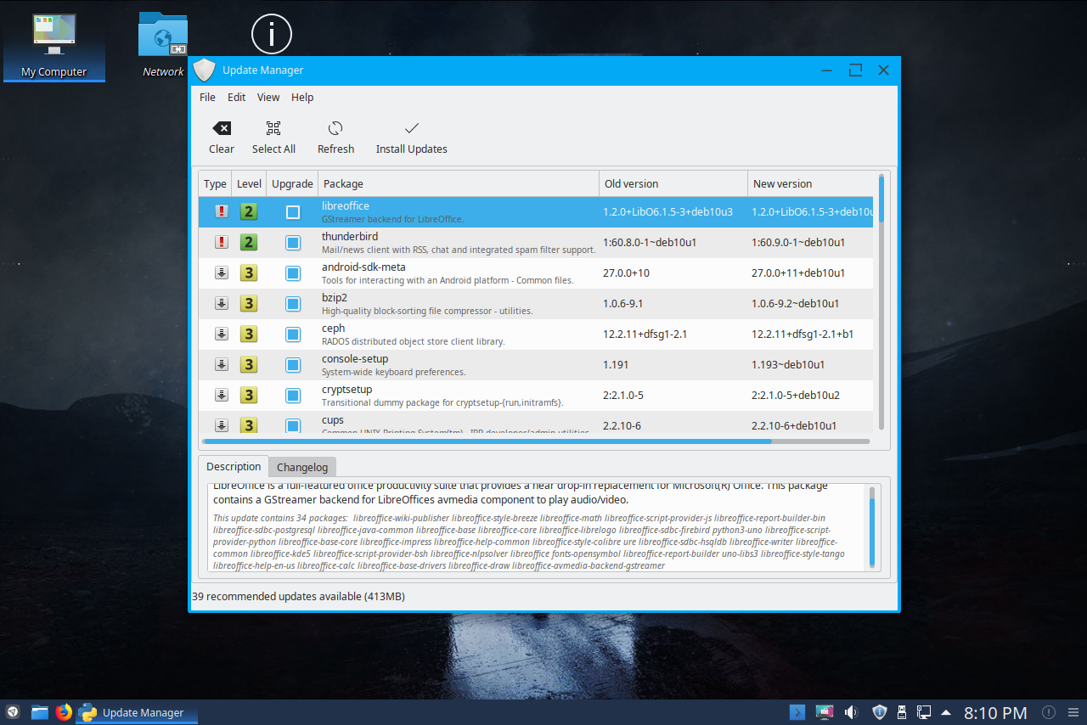Click the Select All toolbar icon
The image size is (1087, 725).
[x=273, y=129]
